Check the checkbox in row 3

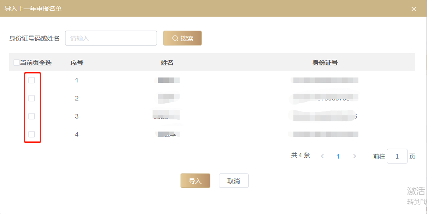(x=32, y=116)
